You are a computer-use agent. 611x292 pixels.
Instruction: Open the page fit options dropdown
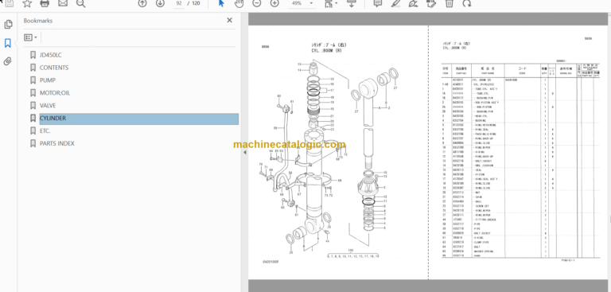[x=331, y=3]
